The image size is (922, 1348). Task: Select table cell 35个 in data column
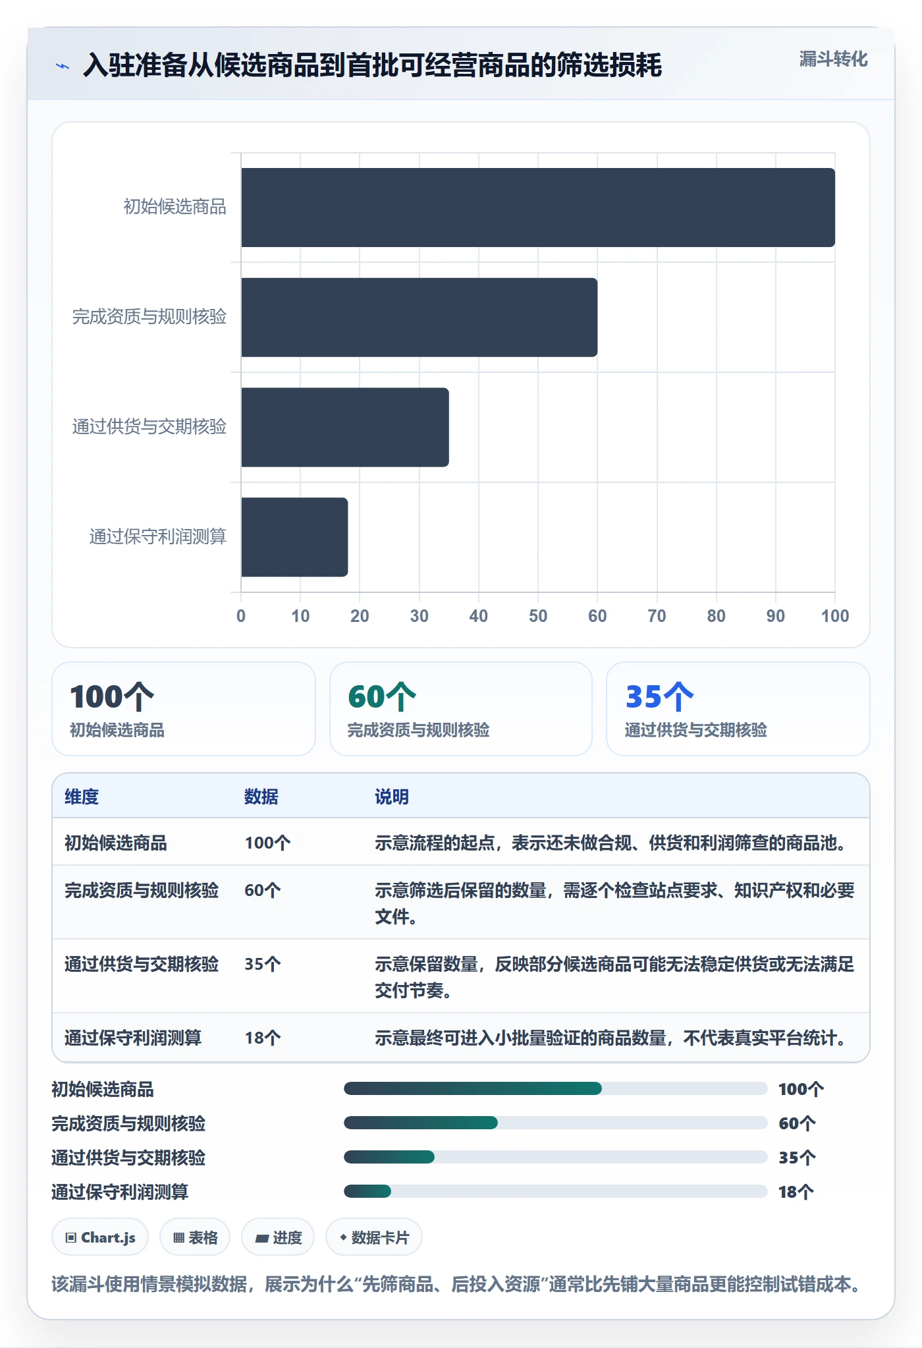(x=263, y=964)
